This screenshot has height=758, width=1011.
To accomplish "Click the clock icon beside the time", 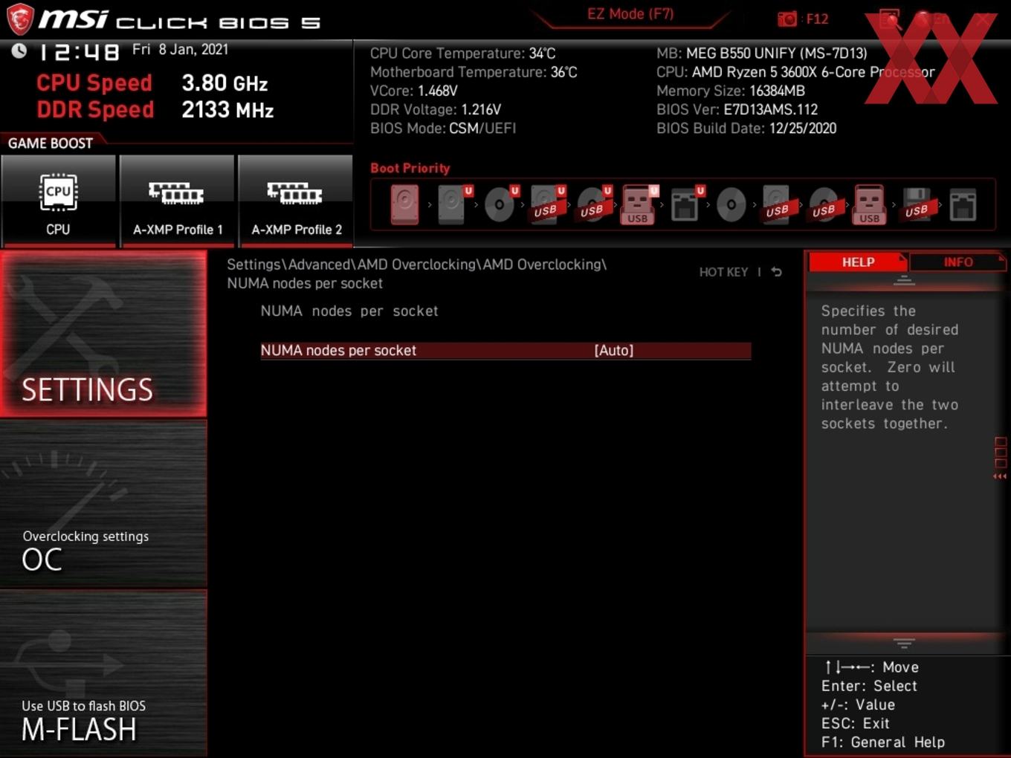I will 19,51.
